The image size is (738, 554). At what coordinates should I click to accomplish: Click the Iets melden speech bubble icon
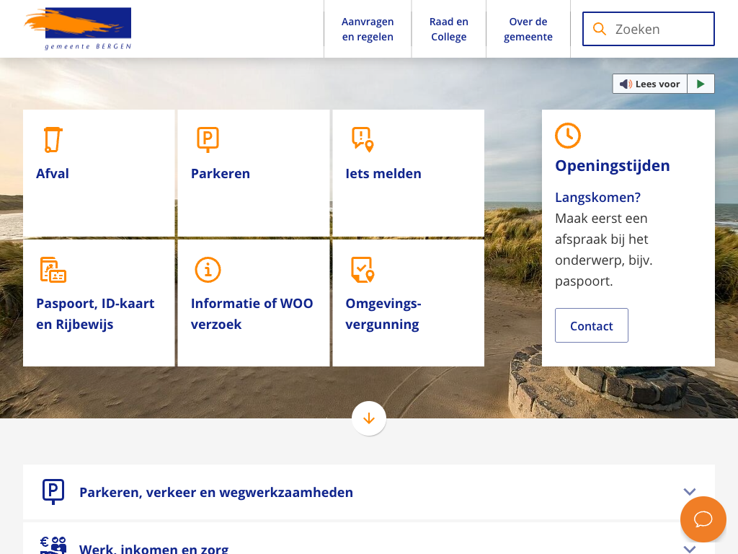pyautogui.click(x=363, y=139)
